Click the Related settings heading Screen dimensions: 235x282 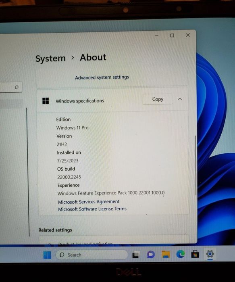[x=55, y=230]
